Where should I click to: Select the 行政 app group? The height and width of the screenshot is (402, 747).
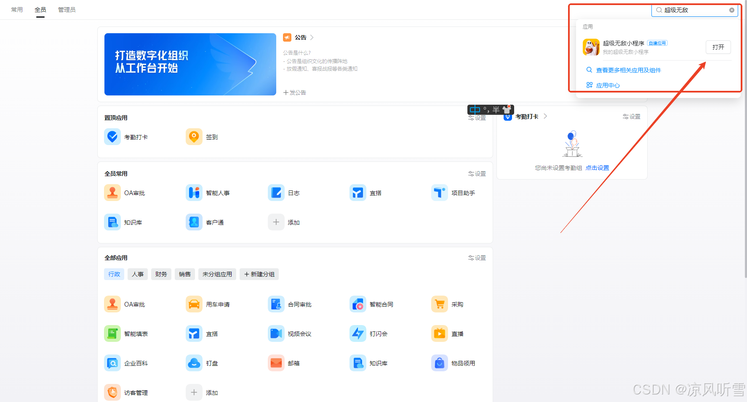[114, 274]
